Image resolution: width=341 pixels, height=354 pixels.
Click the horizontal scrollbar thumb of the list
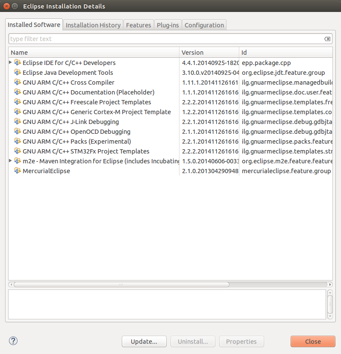[x=121, y=284]
